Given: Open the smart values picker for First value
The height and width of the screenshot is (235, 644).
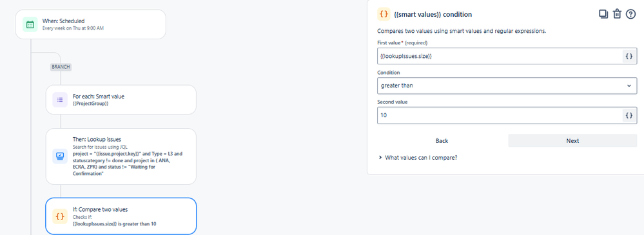Looking at the screenshot, I should (629, 56).
